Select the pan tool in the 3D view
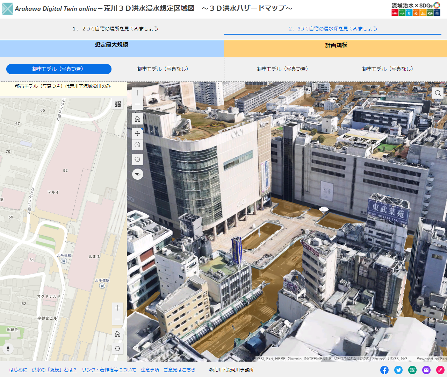 pos(137,133)
